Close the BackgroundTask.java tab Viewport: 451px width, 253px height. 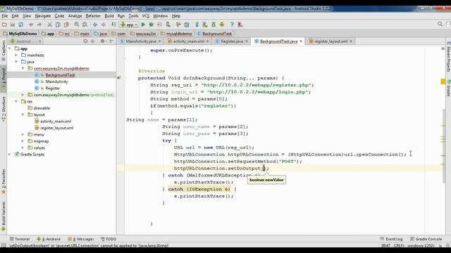point(301,41)
